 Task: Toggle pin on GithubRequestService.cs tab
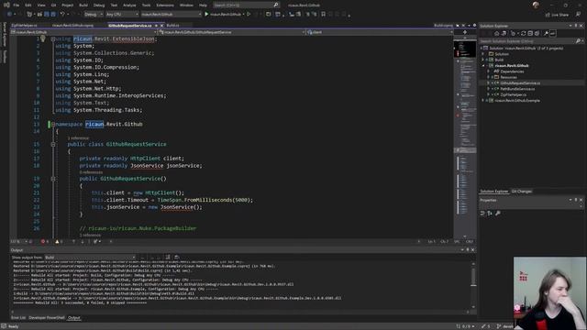[x=156, y=26]
